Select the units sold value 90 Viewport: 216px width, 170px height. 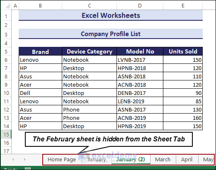click(x=183, y=93)
